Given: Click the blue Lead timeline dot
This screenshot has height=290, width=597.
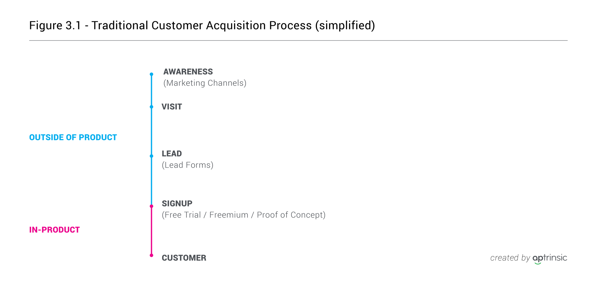Looking at the screenshot, I should [x=151, y=156].
